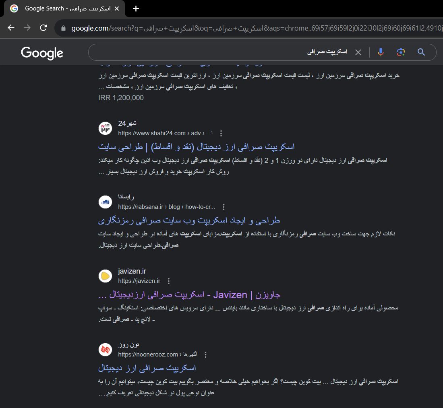Open the shahr24 result title link

tap(197, 147)
